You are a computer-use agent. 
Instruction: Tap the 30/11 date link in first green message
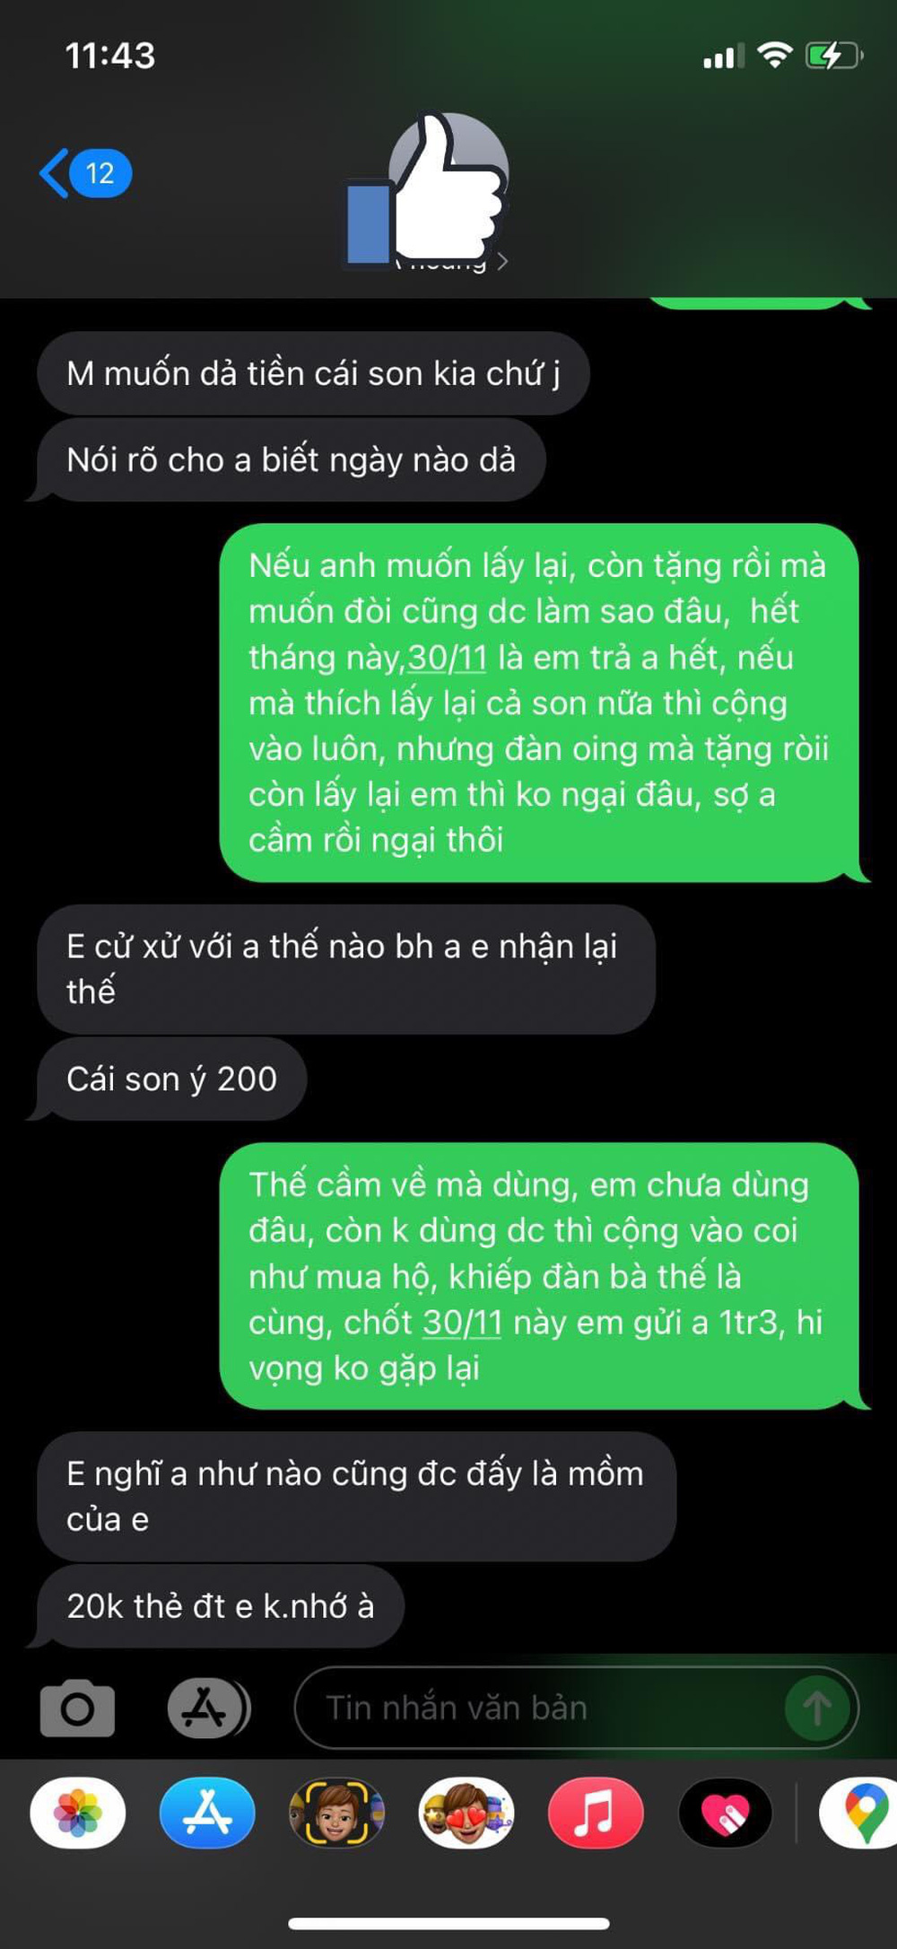coord(448,658)
